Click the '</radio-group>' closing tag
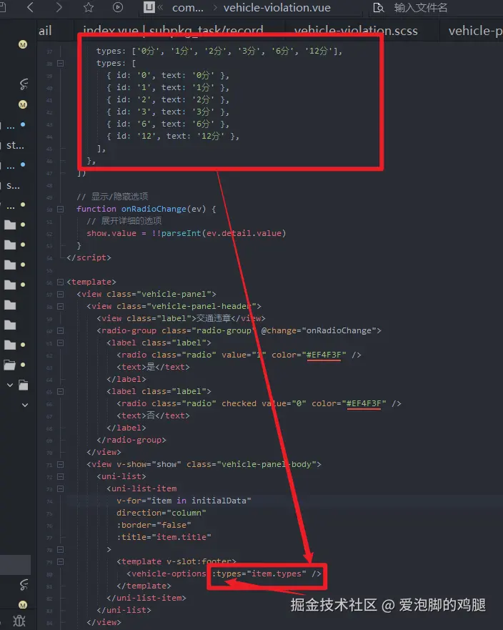 point(131,440)
